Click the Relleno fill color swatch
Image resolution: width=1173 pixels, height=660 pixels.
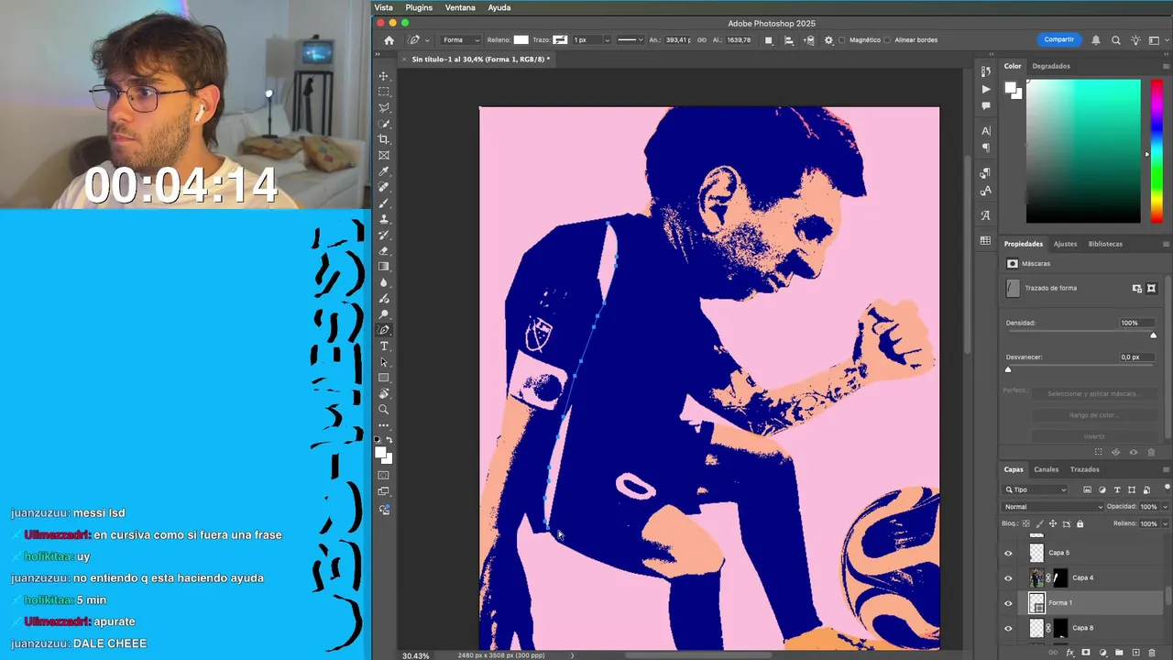pos(521,40)
